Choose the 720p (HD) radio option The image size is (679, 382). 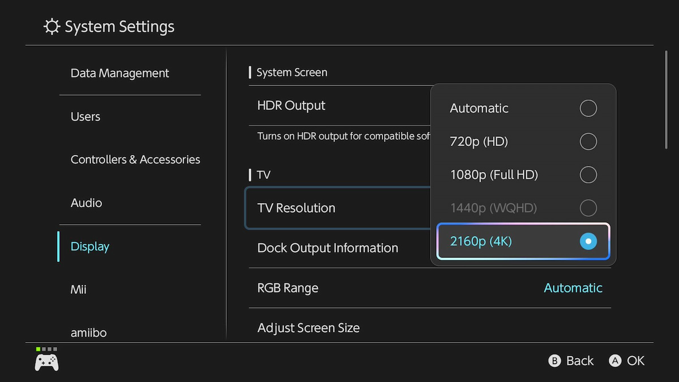588,141
